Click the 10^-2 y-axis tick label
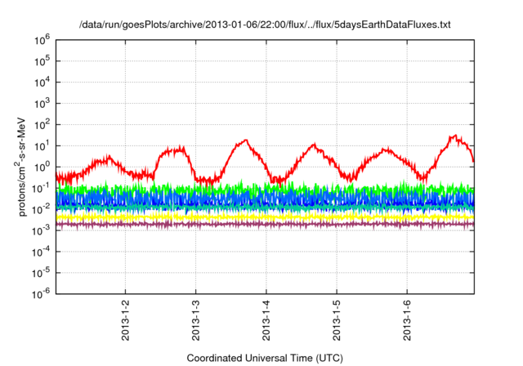Image resolution: width=523 pixels, height=366 pixels. (x=42, y=209)
